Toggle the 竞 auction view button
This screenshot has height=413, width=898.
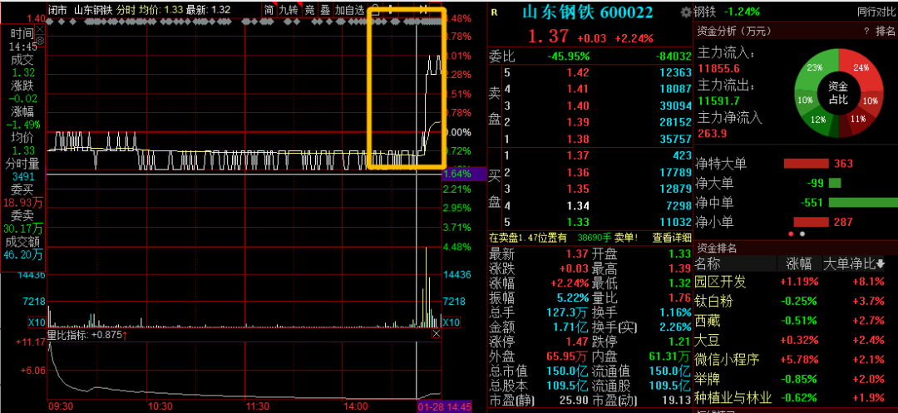pyautogui.click(x=309, y=10)
